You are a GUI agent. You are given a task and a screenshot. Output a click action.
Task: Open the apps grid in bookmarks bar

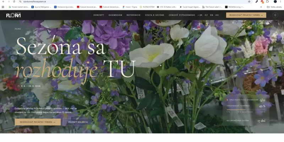pyautogui.click(x=3, y=7)
